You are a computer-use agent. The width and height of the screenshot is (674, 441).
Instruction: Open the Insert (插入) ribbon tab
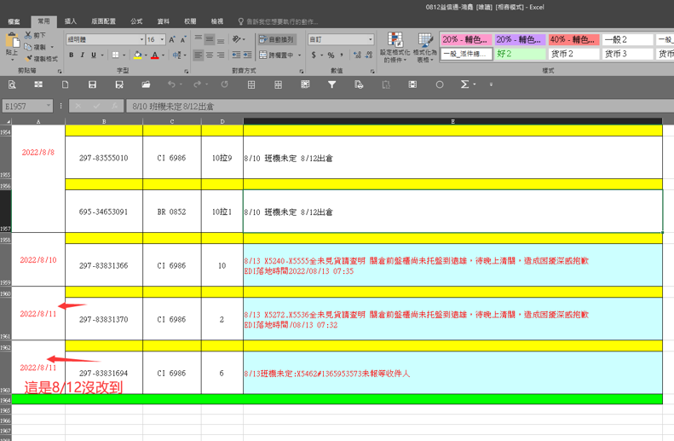[71, 20]
